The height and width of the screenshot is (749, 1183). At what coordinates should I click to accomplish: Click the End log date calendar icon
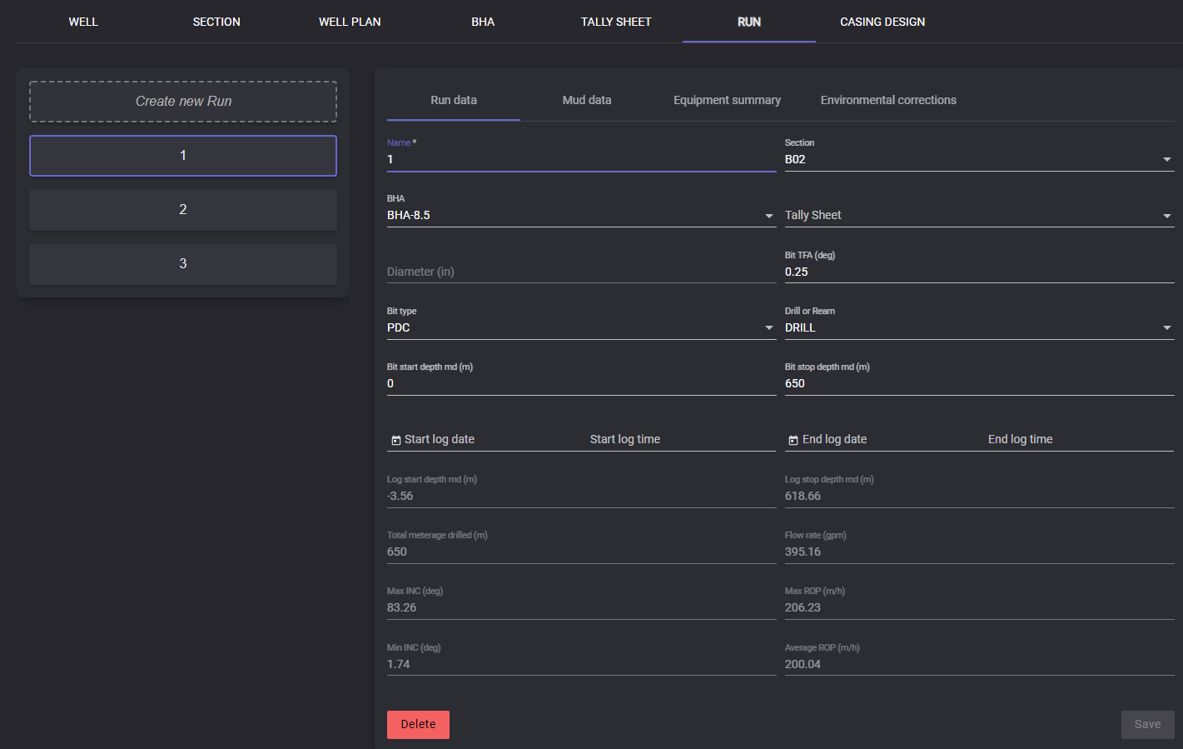tap(793, 440)
